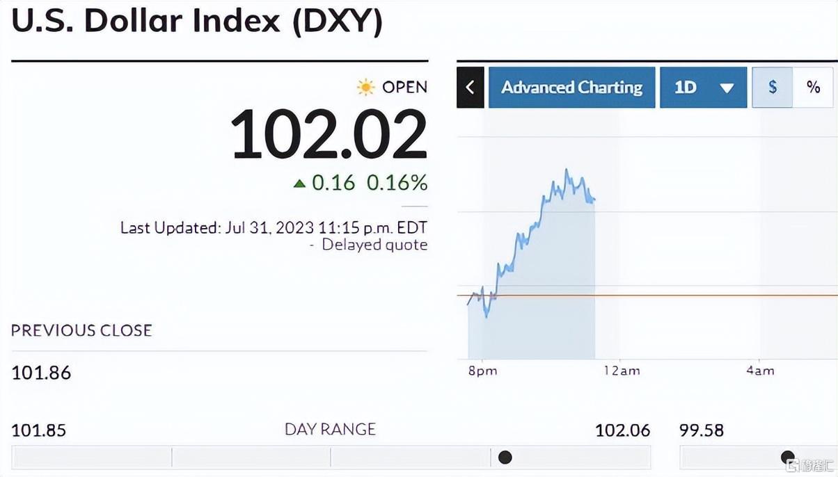
Task: Click the 102.02 price value
Action: click(x=329, y=136)
